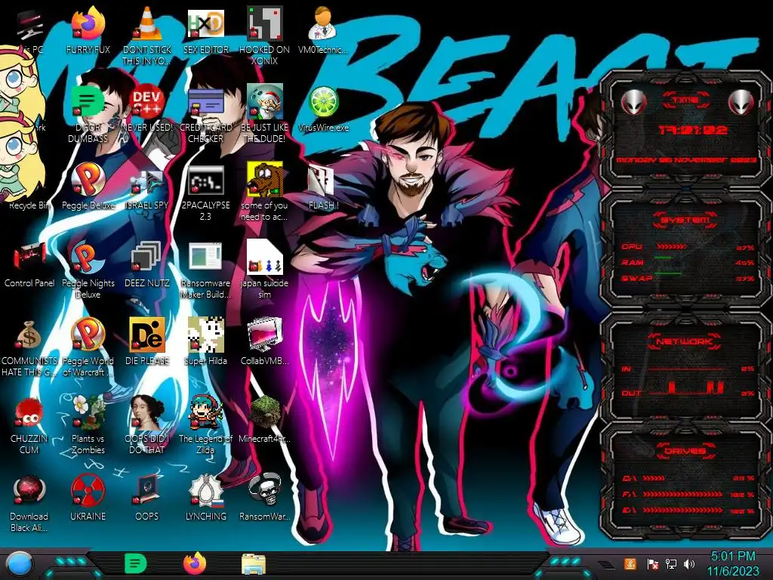This screenshot has width=773, height=580.
Task: Click the SYSTEM widget header
Action: click(x=685, y=220)
